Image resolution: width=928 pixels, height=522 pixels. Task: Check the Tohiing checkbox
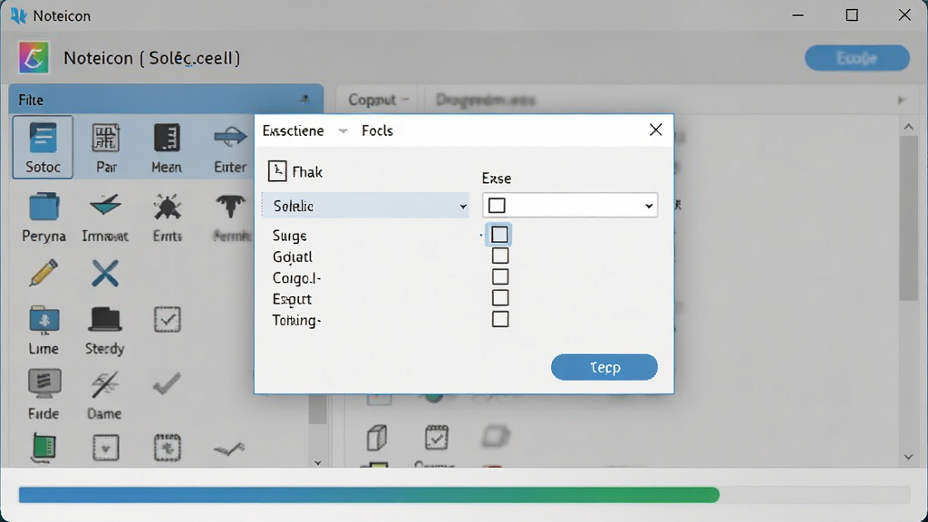point(500,320)
